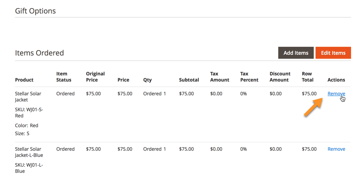The height and width of the screenshot is (187, 362).
Task: Remove the Stellar Solar Jacket-L-Blue item
Action: pyautogui.click(x=336, y=149)
